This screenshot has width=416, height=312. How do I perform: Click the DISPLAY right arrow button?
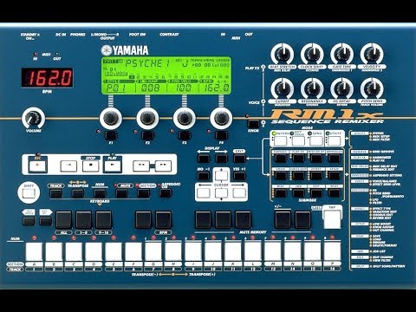click(x=222, y=158)
